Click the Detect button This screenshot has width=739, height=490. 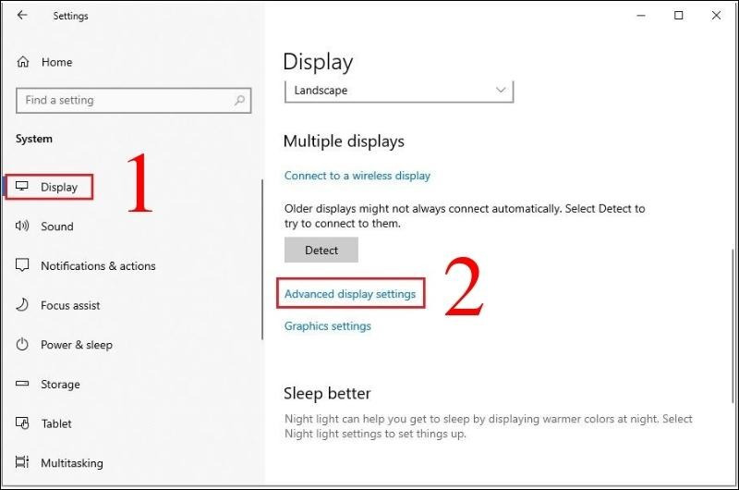coord(321,250)
